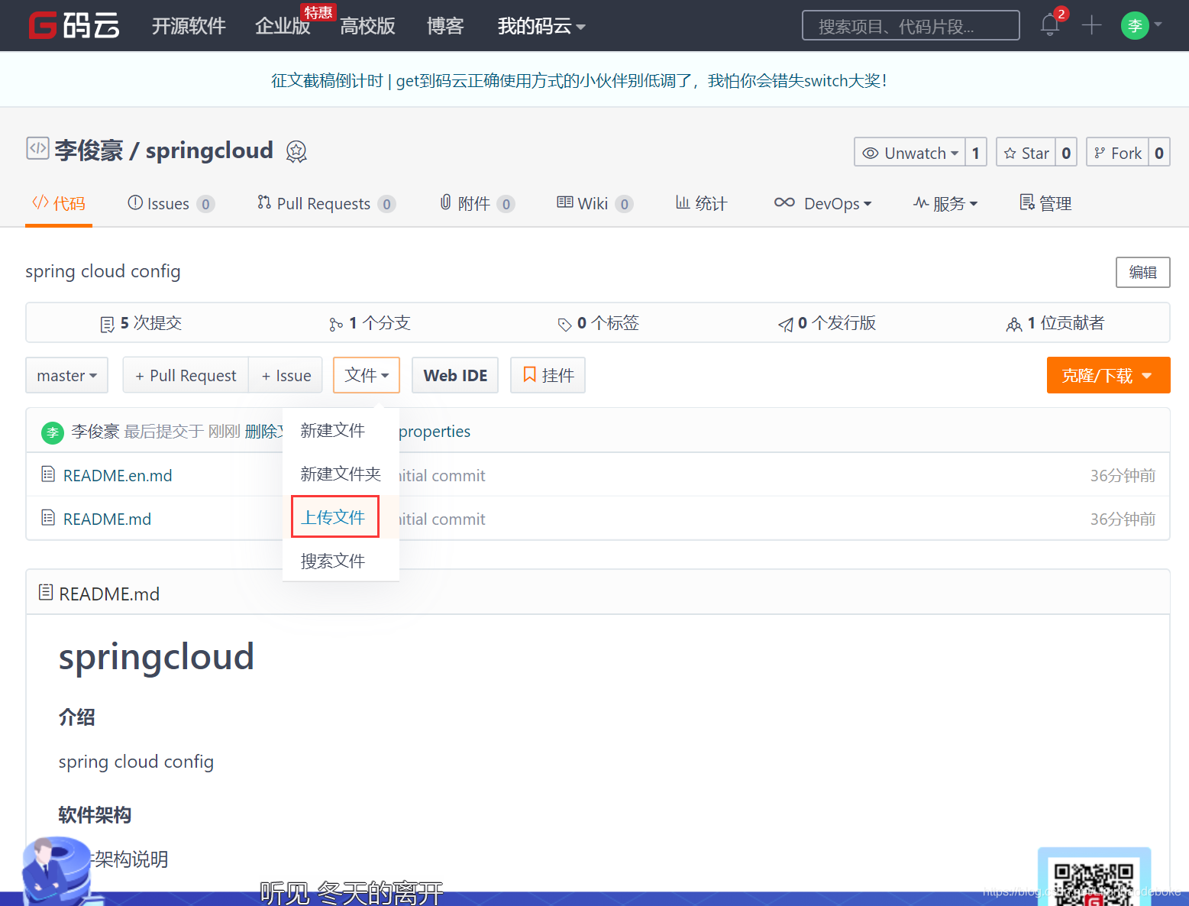Open the README.md file in list
The height and width of the screenshot is (906, 1189).
107,519
